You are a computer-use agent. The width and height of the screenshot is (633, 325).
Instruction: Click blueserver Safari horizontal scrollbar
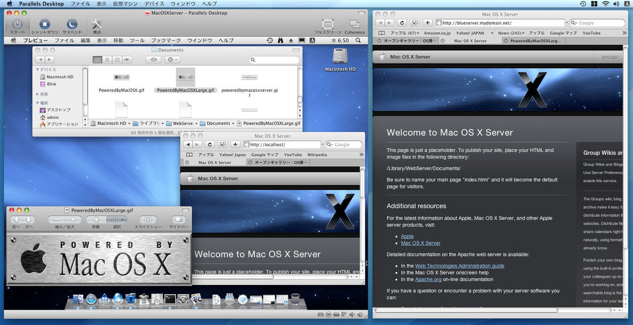click(466, 310)
